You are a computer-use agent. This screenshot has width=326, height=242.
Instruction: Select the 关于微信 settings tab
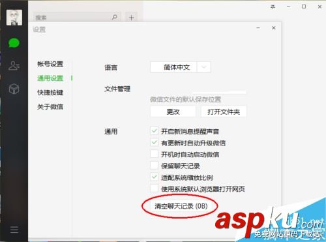click(50, 107)
